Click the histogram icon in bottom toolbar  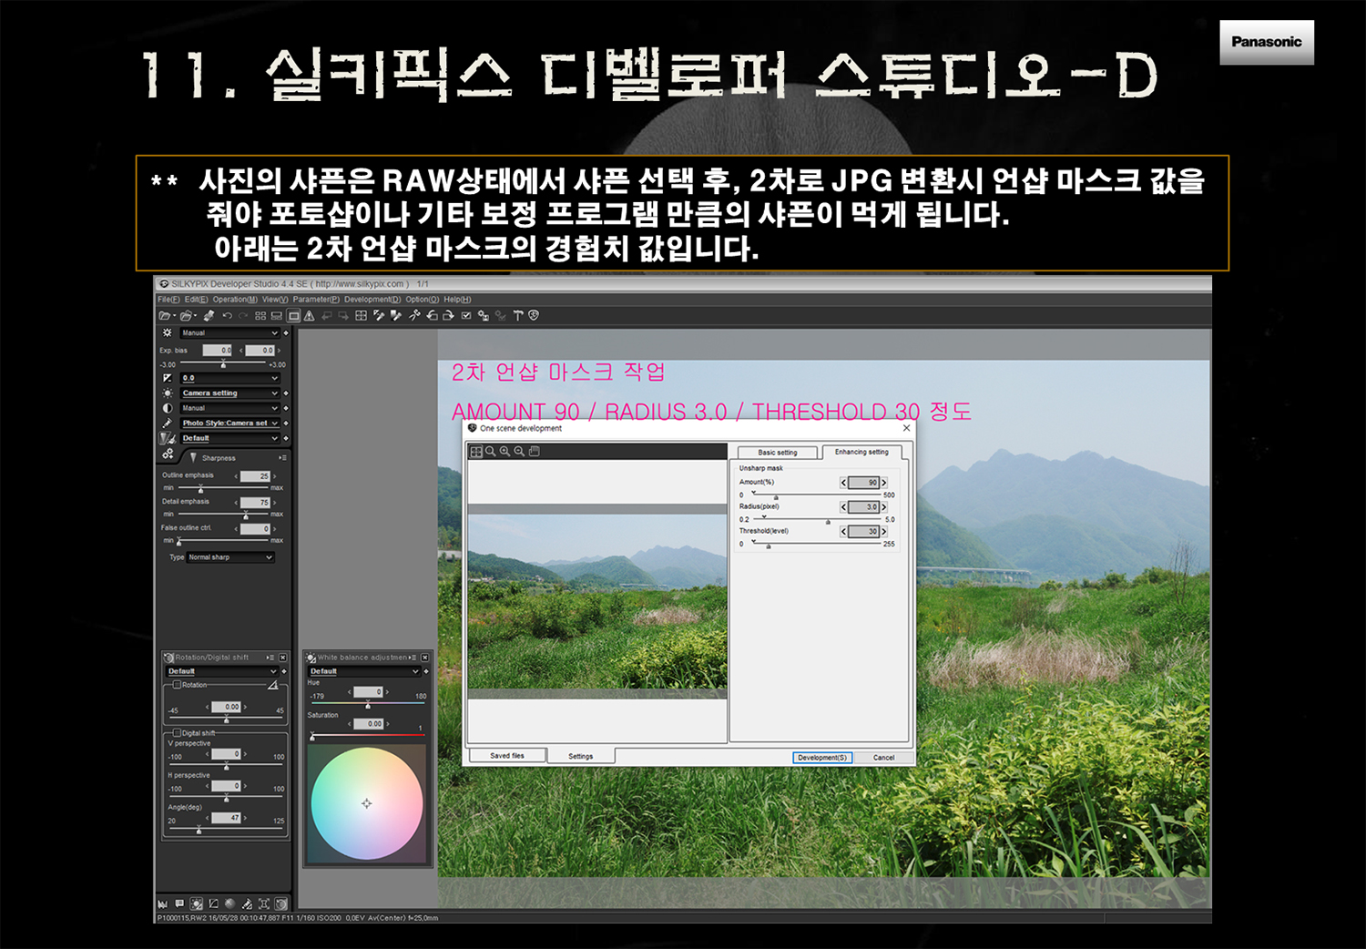click(163, 904)
